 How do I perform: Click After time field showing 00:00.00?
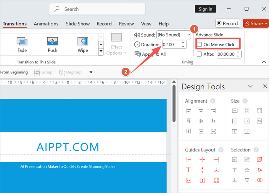point(229,54)
